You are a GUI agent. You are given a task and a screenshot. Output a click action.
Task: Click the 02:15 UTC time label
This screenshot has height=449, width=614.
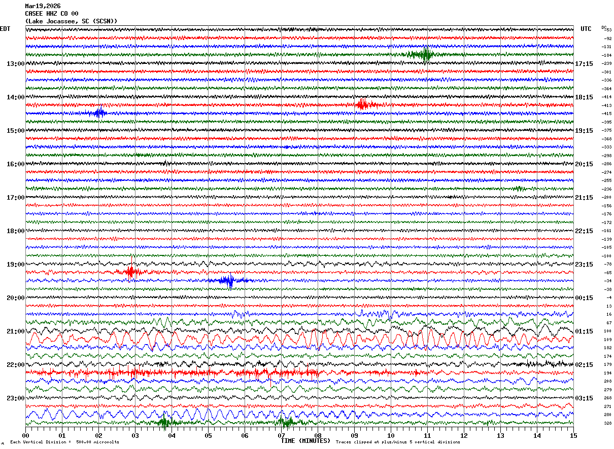pos(584,365)
